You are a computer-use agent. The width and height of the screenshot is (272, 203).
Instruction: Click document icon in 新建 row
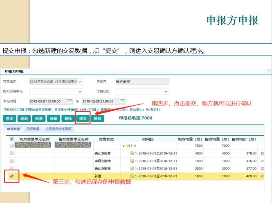132,176
